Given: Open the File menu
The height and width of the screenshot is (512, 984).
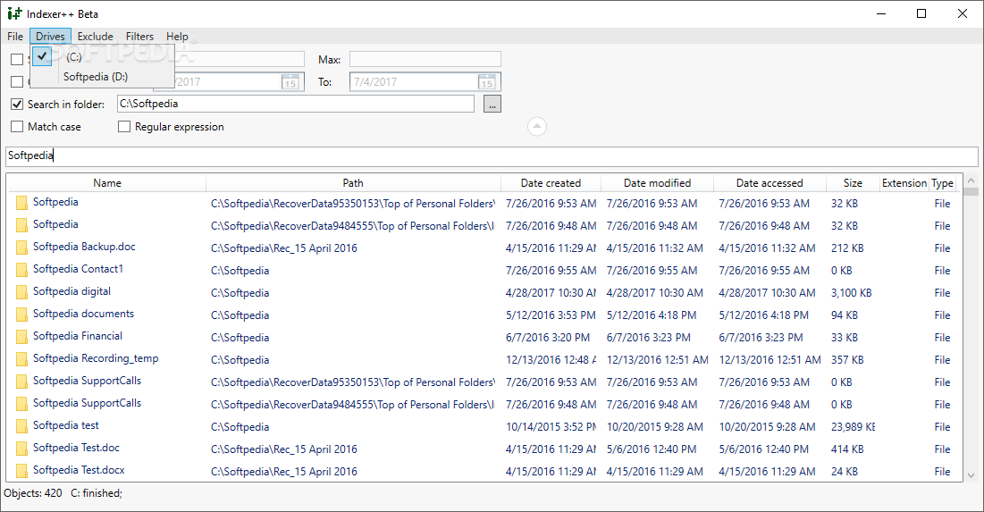Looking at the screenshot, I should pyautogui.click(x=15, y=37).
